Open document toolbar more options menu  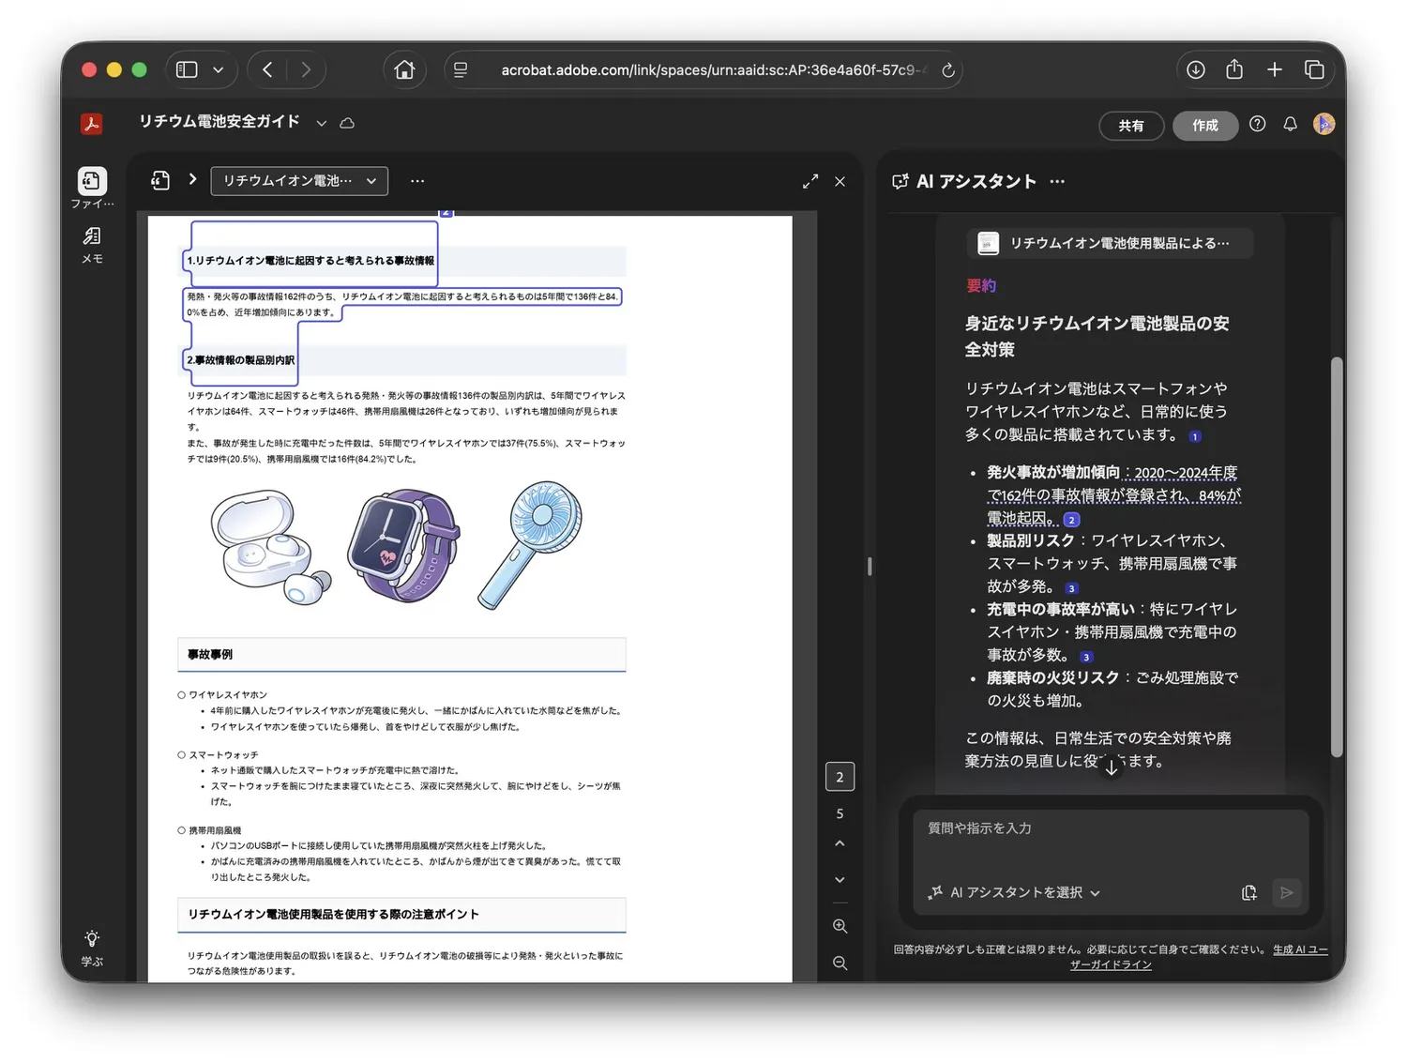(x=417, y=181)
